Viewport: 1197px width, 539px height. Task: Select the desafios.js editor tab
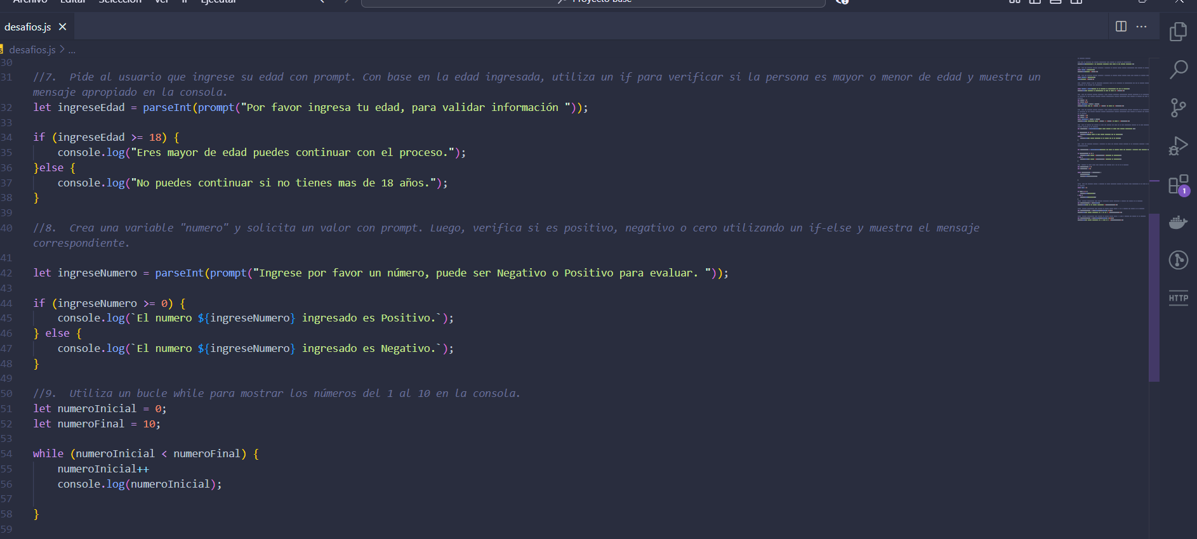click(36, 27)
